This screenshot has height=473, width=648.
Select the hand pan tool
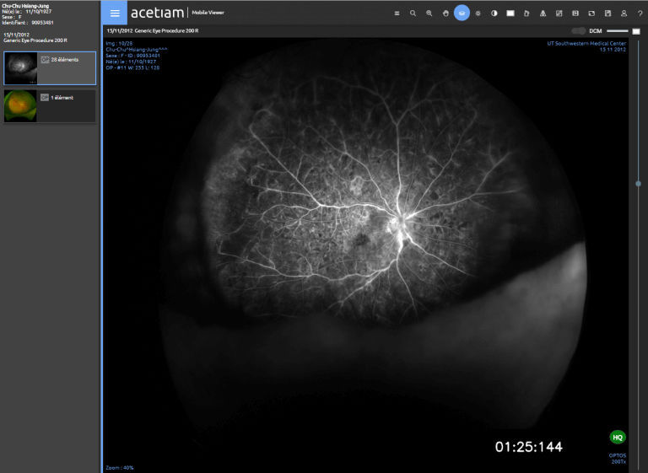pyautogui.click(x=445, y=13)
